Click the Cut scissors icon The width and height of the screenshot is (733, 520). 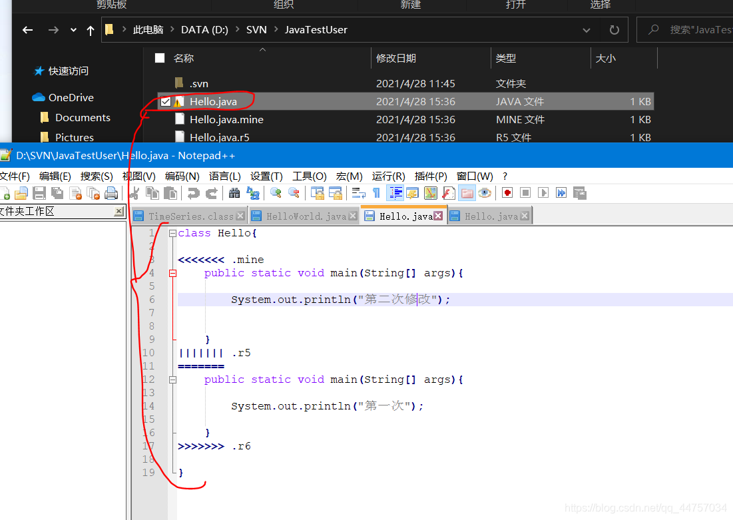134,193
